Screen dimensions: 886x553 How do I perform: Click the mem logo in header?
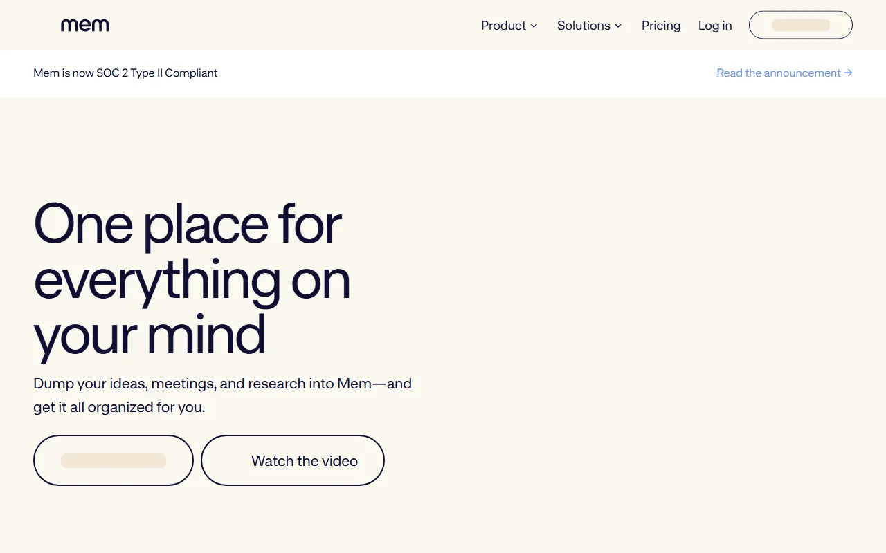[x=85, y=26]
